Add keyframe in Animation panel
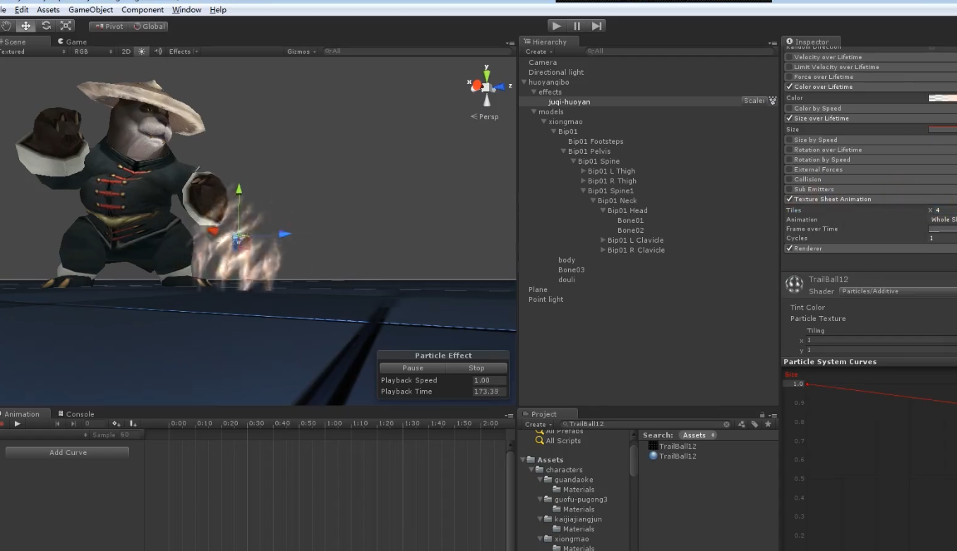This screenshot has height=551, width=957. (116, 424)
